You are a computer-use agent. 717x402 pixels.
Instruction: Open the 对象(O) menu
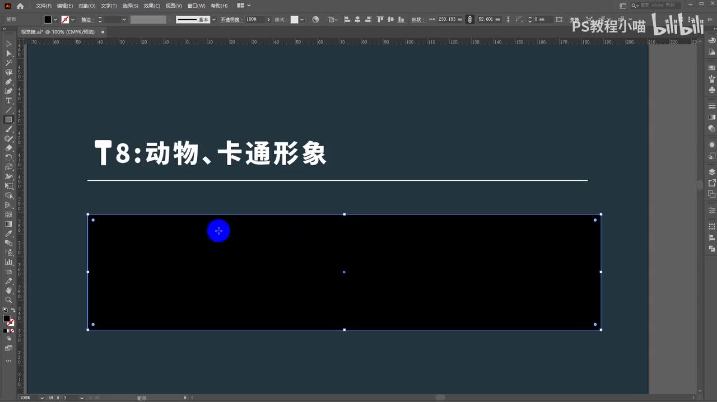pyautogui.click(x=87, y=6)
